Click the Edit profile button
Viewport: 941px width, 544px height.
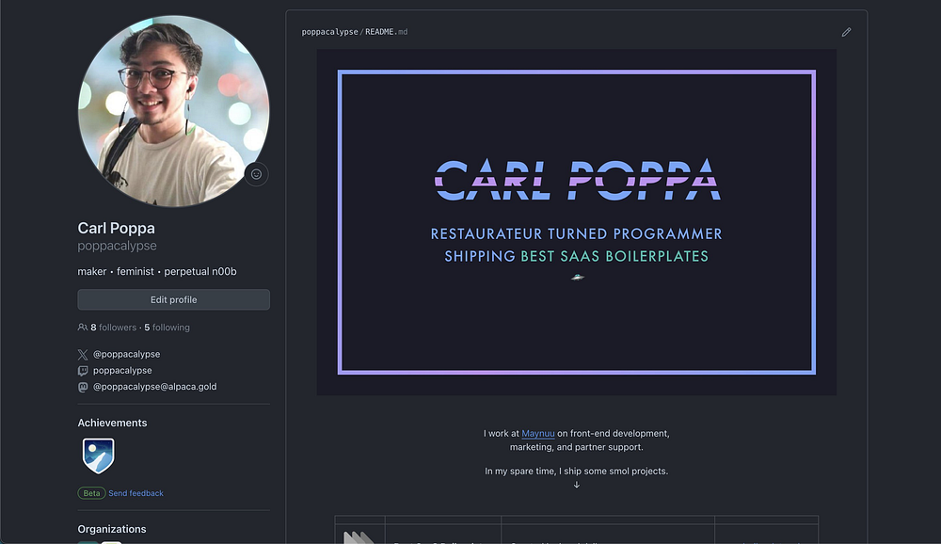click(173, 299)
